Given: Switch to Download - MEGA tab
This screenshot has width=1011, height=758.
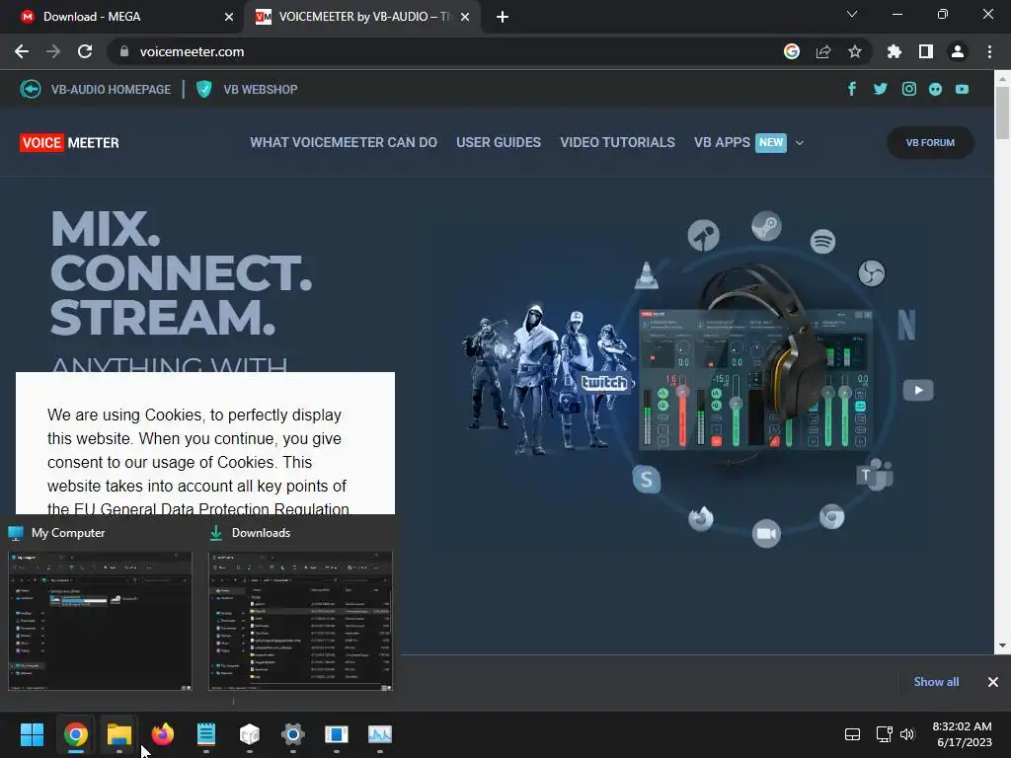Looking at the screenshot, I should (x=122, y=17).
